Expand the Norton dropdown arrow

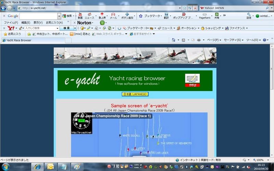[x=92, y=23]
